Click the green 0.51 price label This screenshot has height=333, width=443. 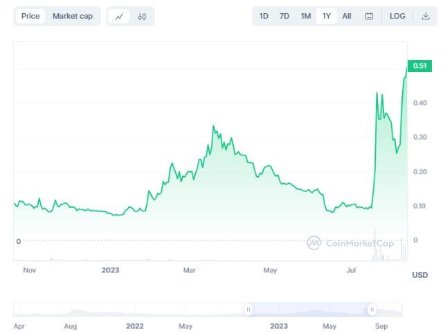click(x=419, y=66)
